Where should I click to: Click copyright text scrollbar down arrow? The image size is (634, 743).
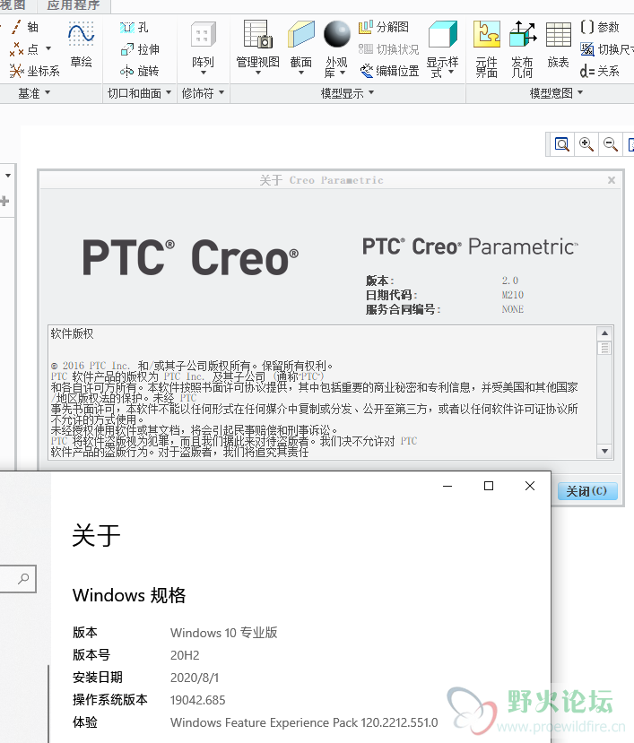[x=604, y=451]
